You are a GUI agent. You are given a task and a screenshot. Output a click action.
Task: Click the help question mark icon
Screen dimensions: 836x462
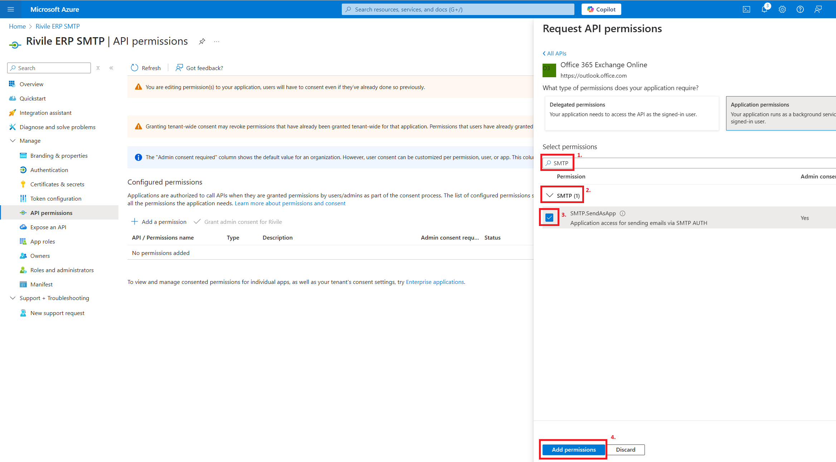[x=800, y=9]
